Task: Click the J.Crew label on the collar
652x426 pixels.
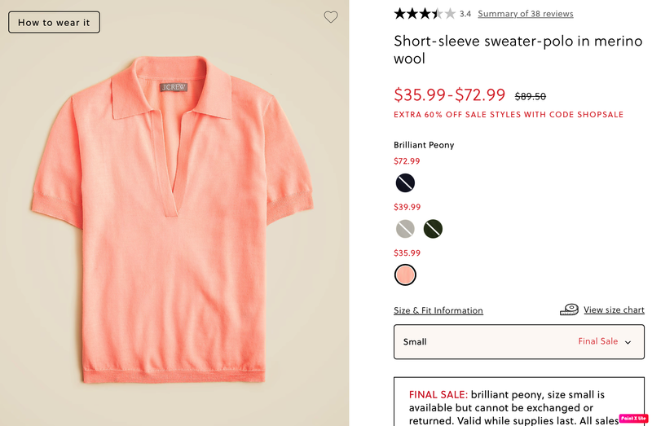Action: (171, 86)
